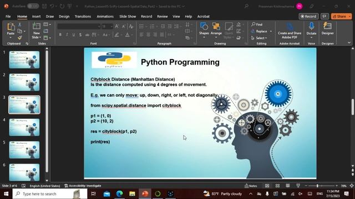Insert a New Slide
355x199 pixels.
(x=36, y=31)
